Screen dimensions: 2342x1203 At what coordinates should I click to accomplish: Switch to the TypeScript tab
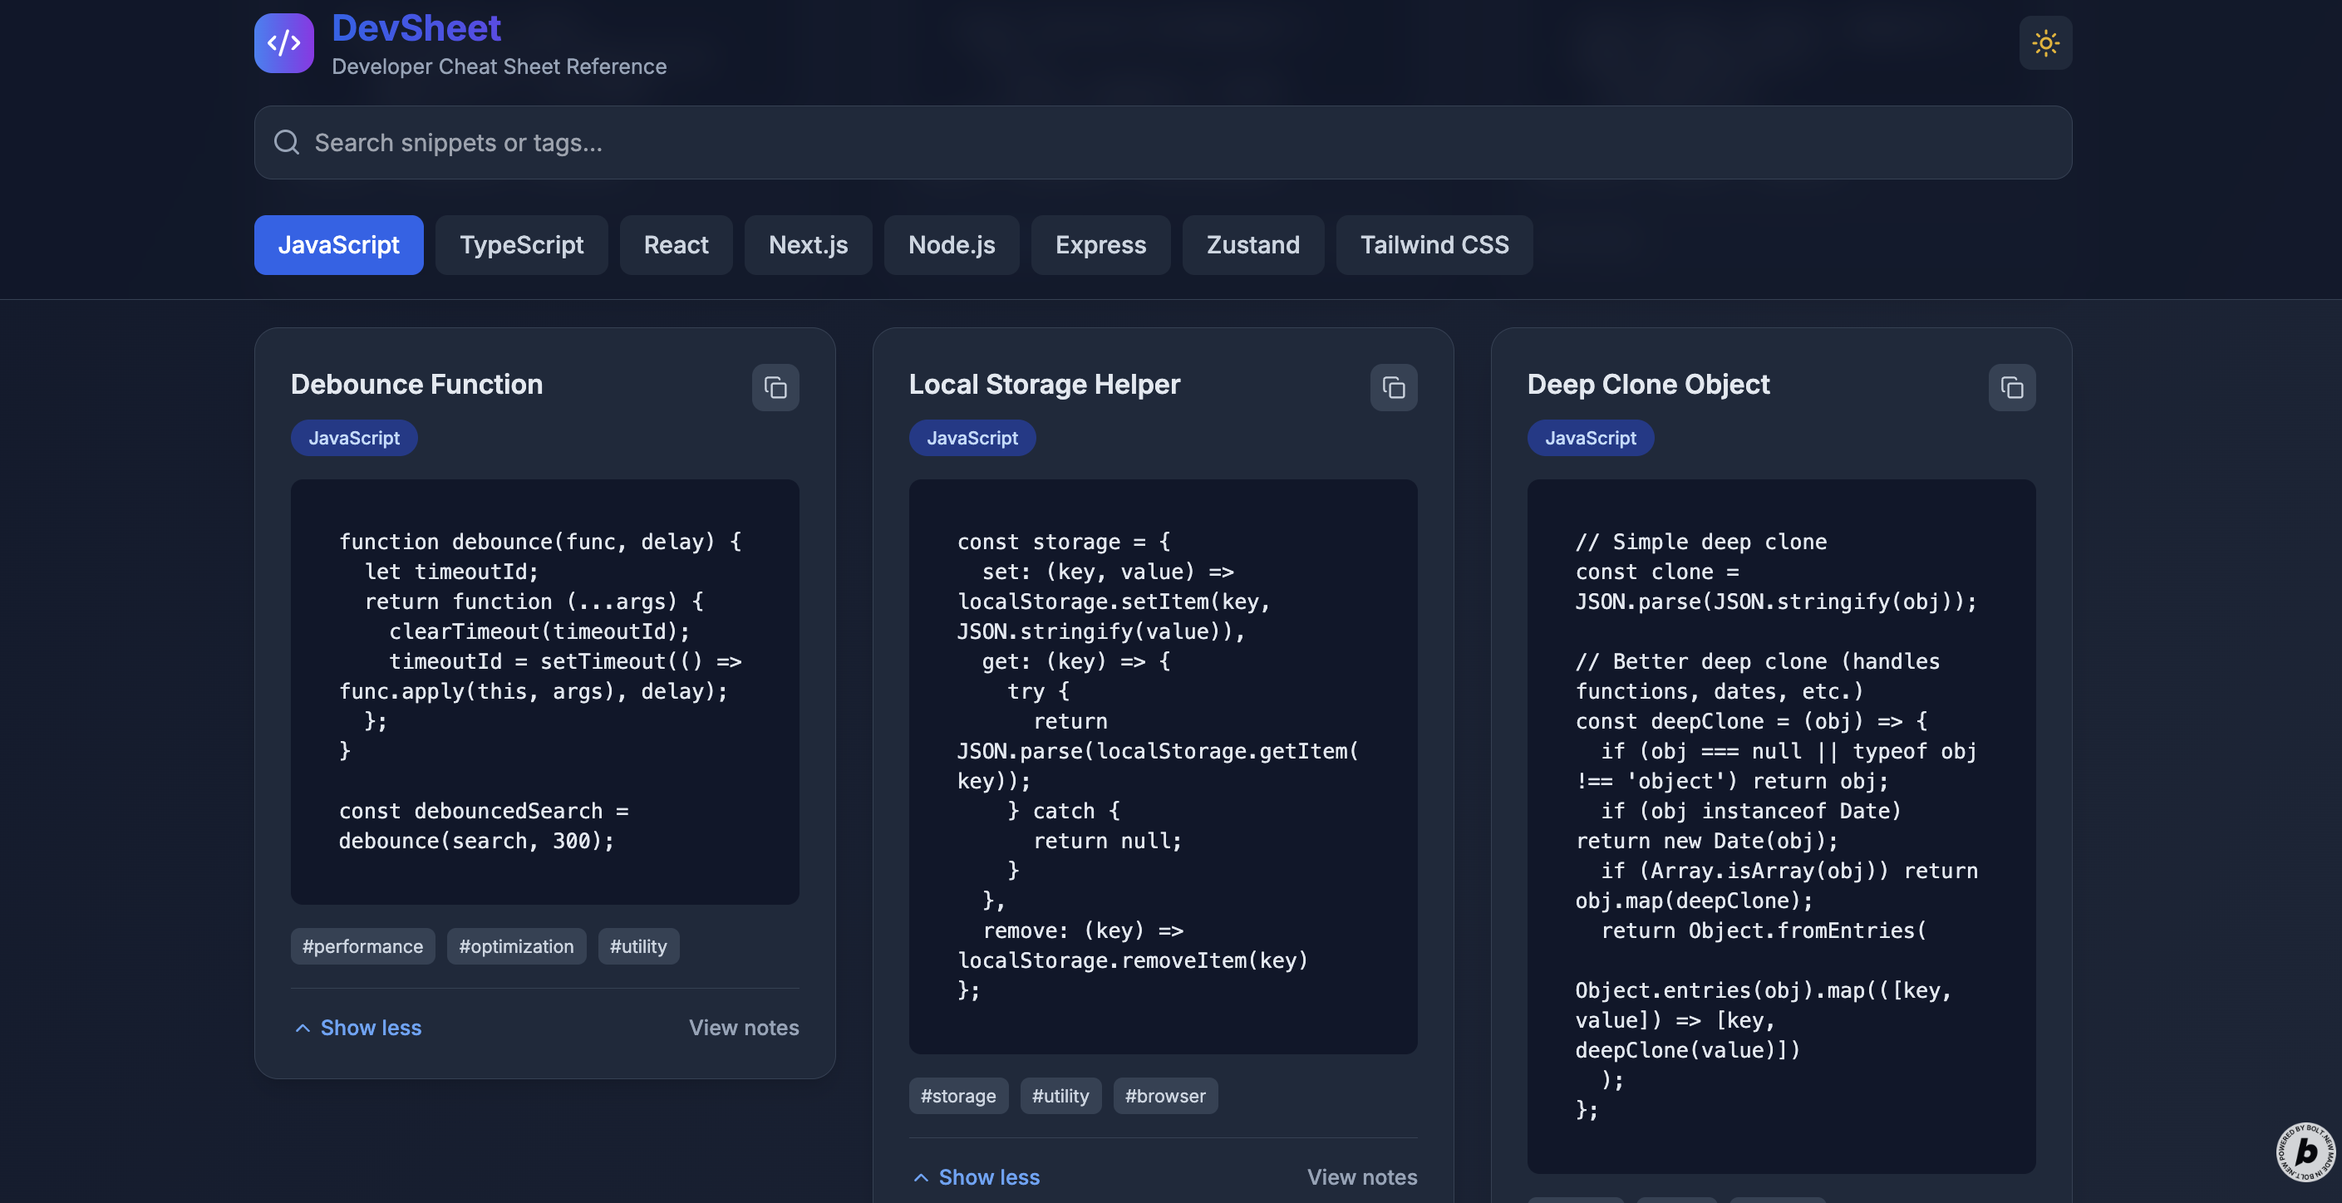521,245
